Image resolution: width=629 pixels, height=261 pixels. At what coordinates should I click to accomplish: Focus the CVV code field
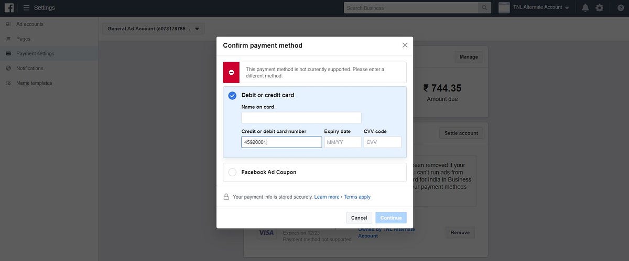(383, 142)
